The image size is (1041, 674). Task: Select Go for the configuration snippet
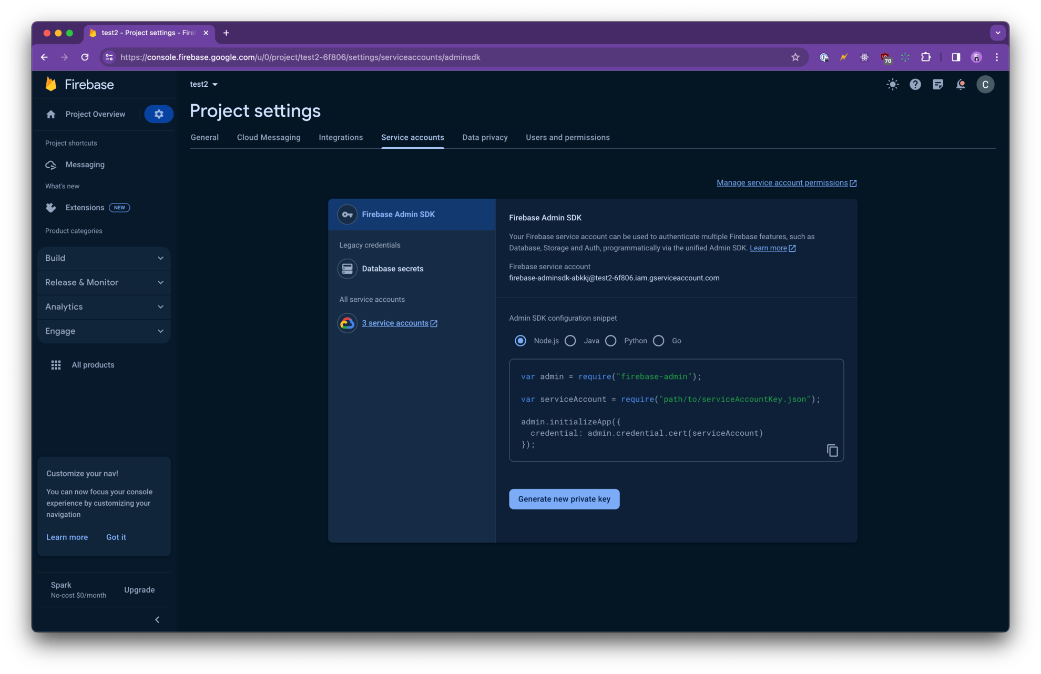pyautogui.click(x=658, y=341)
